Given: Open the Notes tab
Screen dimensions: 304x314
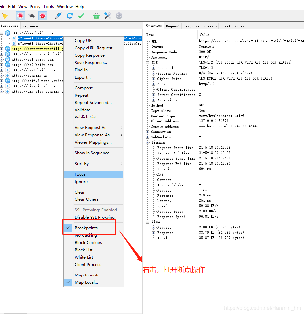Looking at the screenshot, I should pyautogui.click(x=239, y=26).
